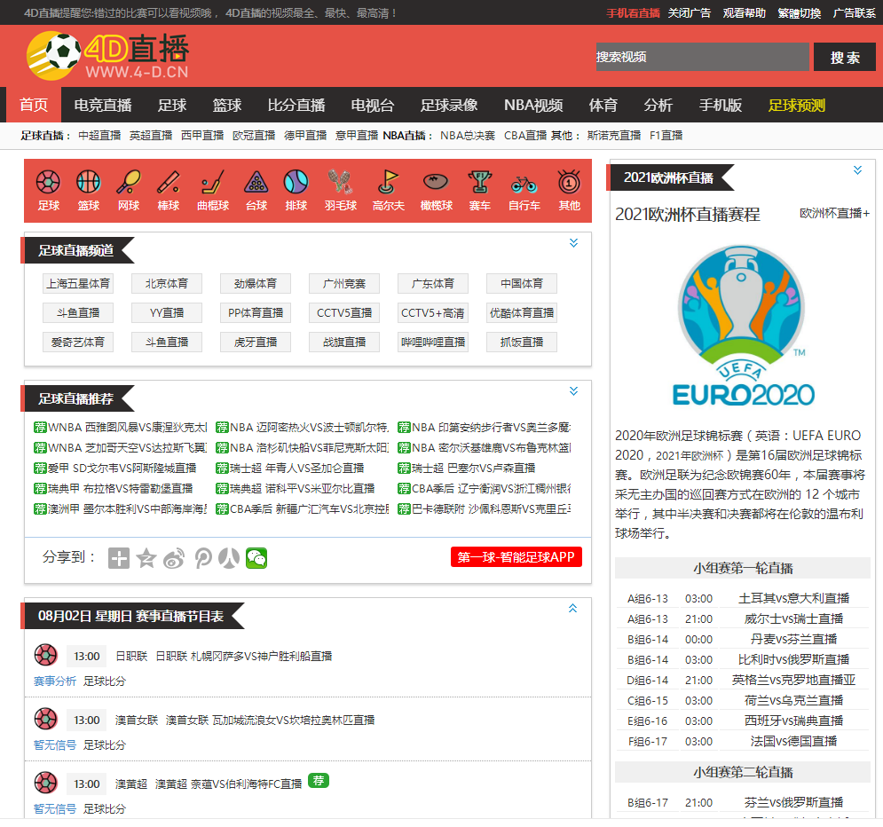Open the 首页 home tab
The height and width of the screenshot is (827, 883).
pyautogui.click(x=33, y=105)
